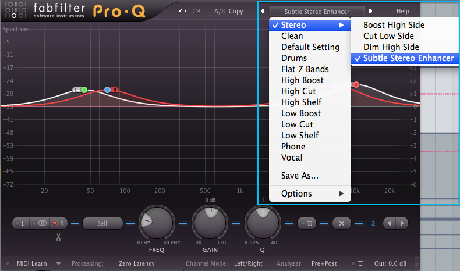Screen dimensions: 460x271
Task: Set band to stereo linked channels
Action: pos(40,223)
